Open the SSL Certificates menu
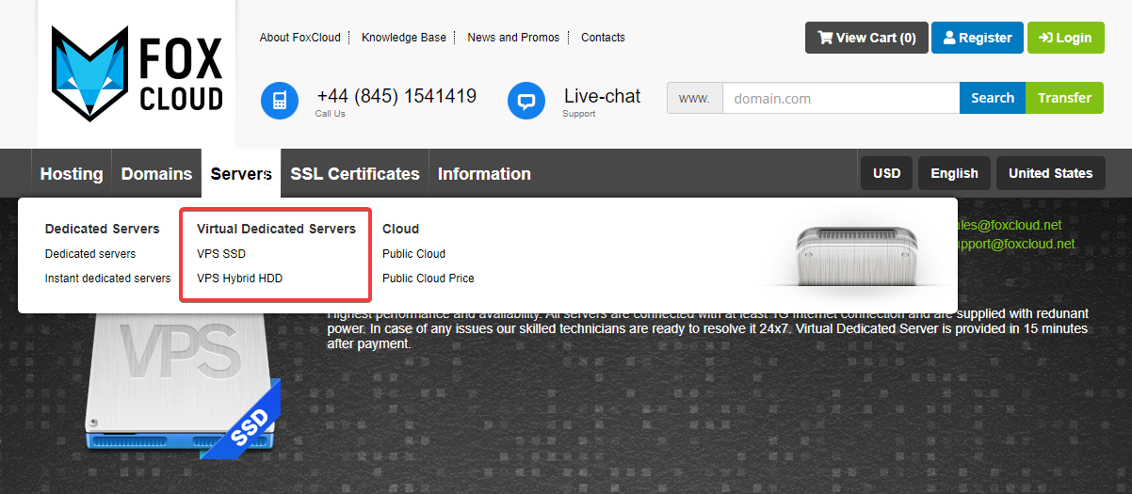This screenshot has height=494, width=1132. [354, 174]
